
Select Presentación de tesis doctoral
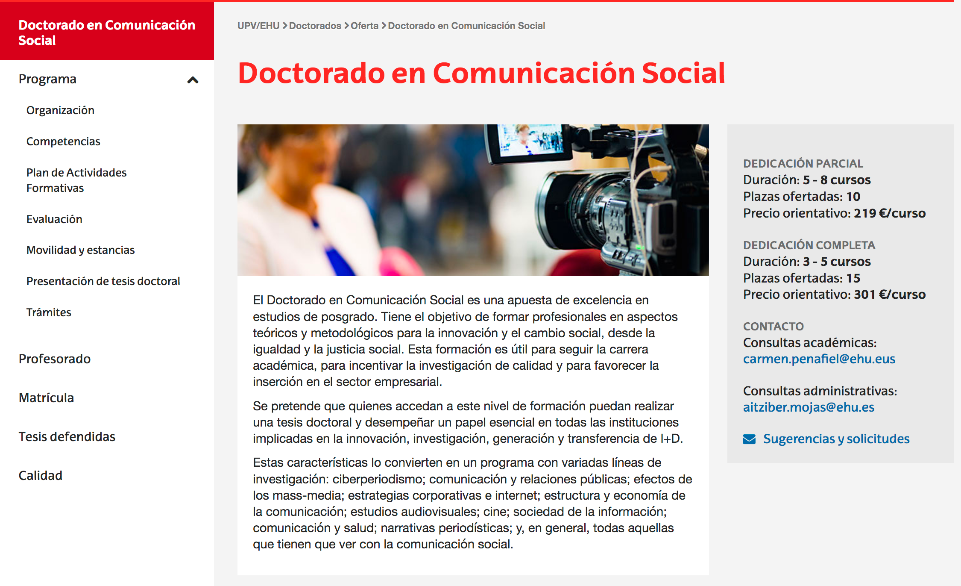[103, 281]
